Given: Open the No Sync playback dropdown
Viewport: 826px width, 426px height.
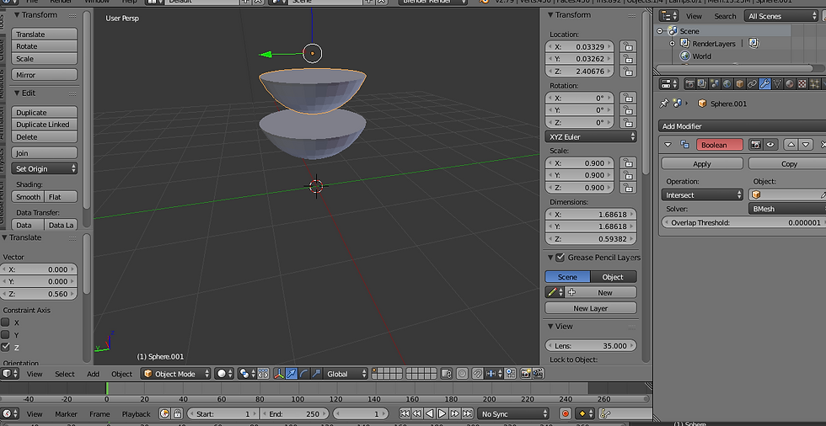Looking at the screenshot, I should (513, 414).
